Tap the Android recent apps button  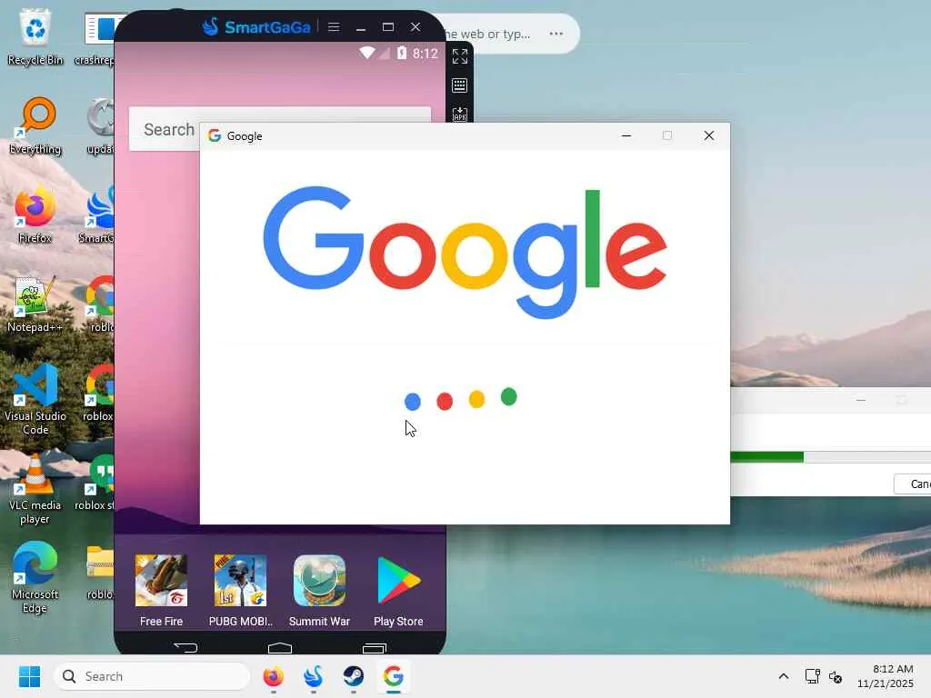(374, 647)
